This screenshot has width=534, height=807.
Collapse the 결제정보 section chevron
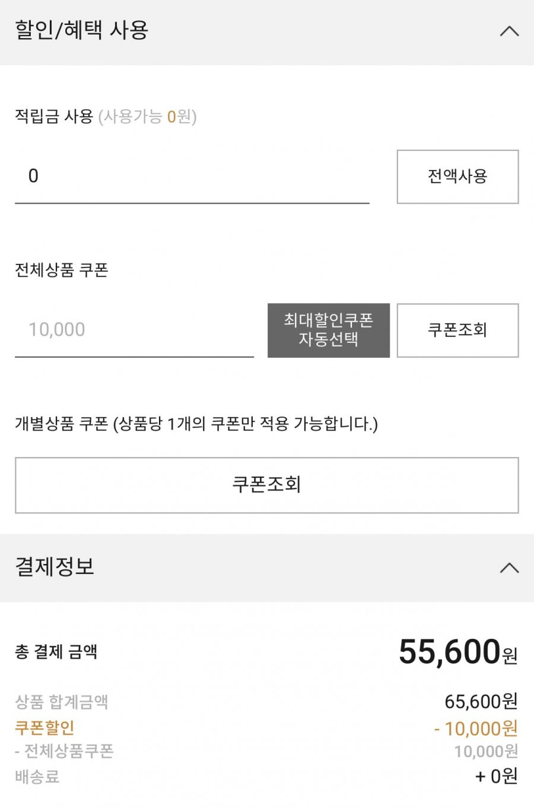(x=509, y=568)
